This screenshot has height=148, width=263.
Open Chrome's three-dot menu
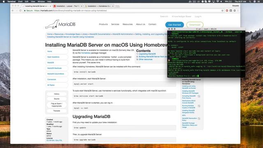tap(238, 11)
